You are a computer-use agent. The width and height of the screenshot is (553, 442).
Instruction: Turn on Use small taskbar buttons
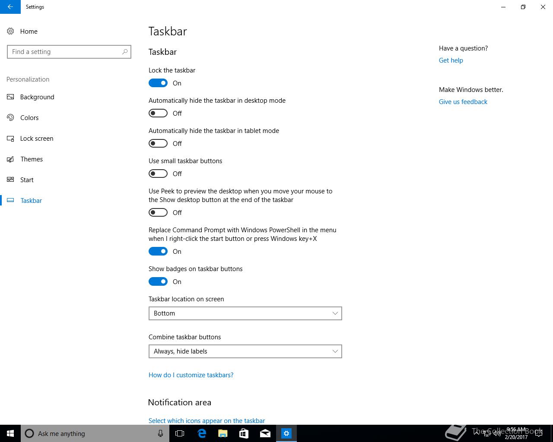(x=158, y=174)
